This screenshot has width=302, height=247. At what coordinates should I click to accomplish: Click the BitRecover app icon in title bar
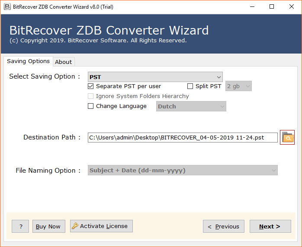[7, 7]
